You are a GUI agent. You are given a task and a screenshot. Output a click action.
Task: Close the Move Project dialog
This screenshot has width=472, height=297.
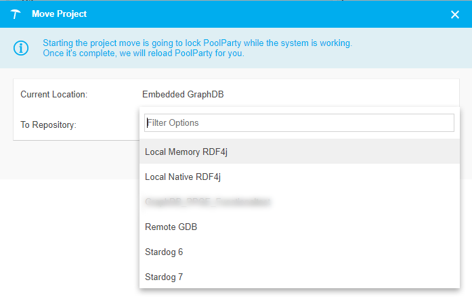tap(455, 14)
